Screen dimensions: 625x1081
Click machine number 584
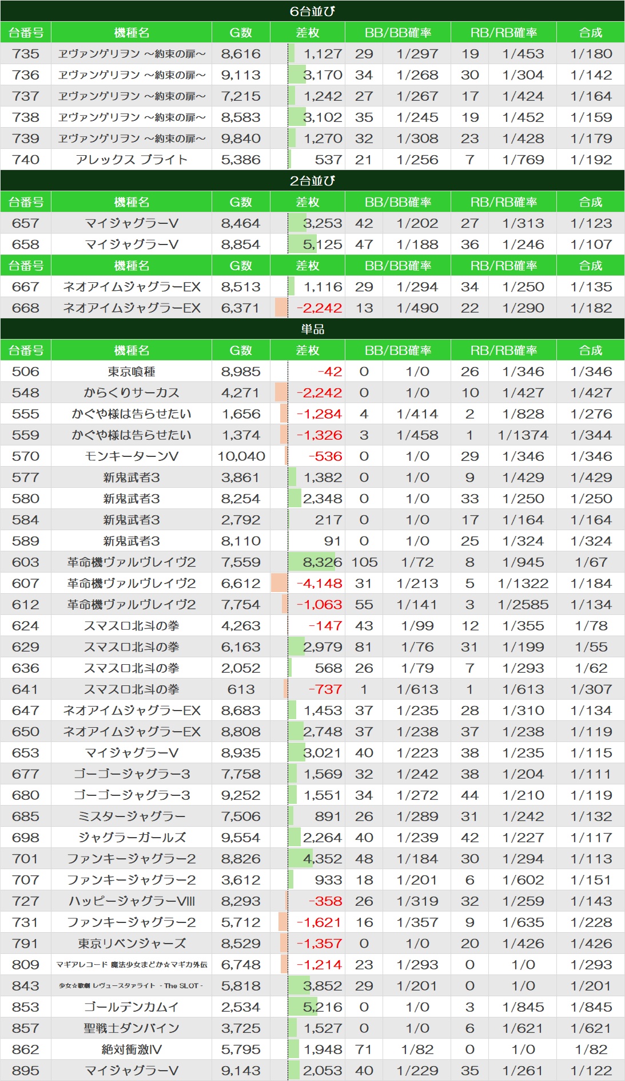[x=26, y=520]
